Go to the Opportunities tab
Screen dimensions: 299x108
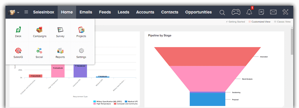click(198, 12)
